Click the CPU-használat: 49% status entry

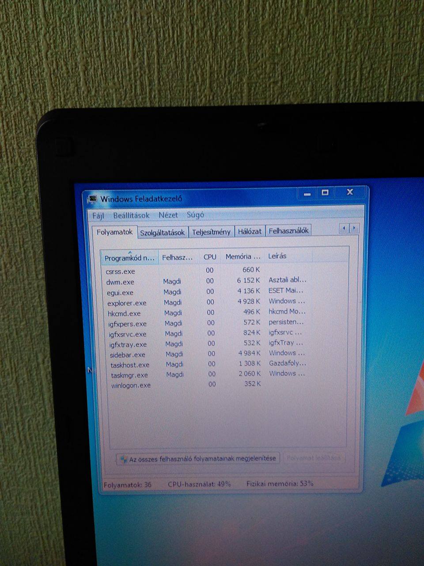point(199,484)
